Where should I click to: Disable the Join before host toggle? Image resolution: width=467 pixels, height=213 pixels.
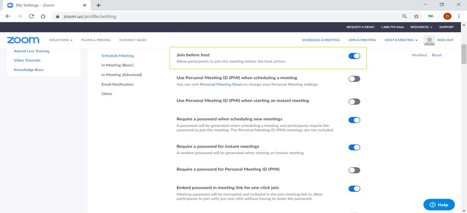click(x=354, y=56)
